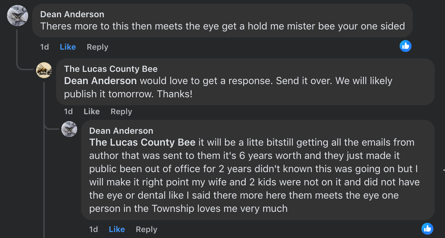Click the bold Dean Anderson mention in the Bee's reply
The width and height of the screenshot is (445, 238).
pyautogui.click(x=100, y=81)
